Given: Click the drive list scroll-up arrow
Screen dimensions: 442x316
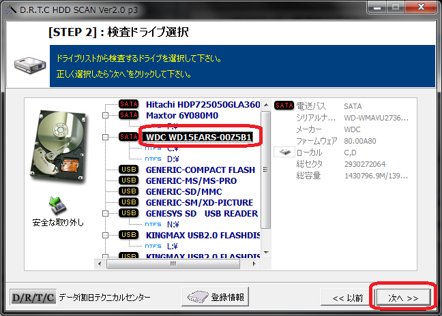Looking at the screenshot, I should pos(266,105).
